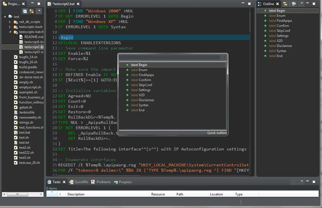Toggle Link with Editor in Project Explorer

click(x=32, y=11)
